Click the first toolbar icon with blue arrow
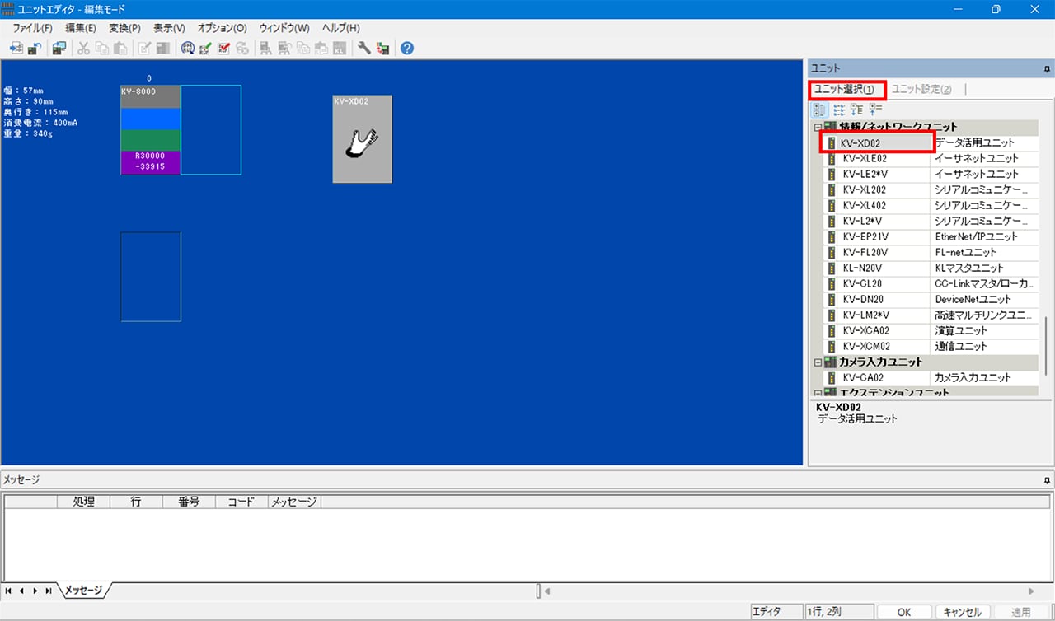The width and height of the screenshot is (1055, 621). 16,48
